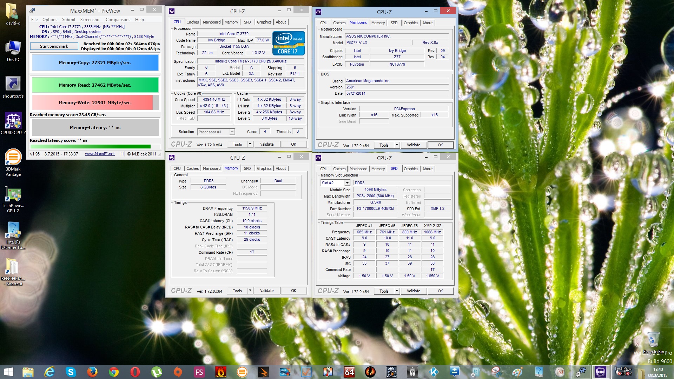The width and height of the screenshot is (674, 379).
Task: Launch Google Chrome from taskbar
Action: coord(113,372)
